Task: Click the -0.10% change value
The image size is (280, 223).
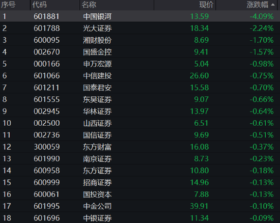Action: 262,206
